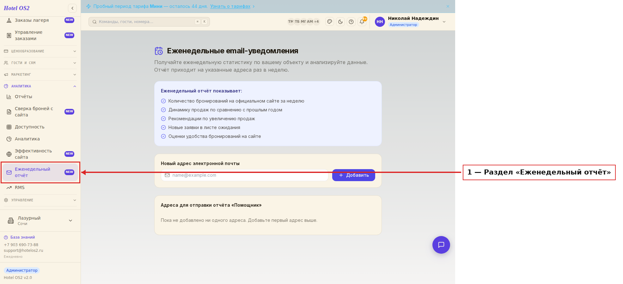This screenshot has height=284, width=623.
Task: Open 'Управление заказами' section
Action: click(x=40, y=35)
